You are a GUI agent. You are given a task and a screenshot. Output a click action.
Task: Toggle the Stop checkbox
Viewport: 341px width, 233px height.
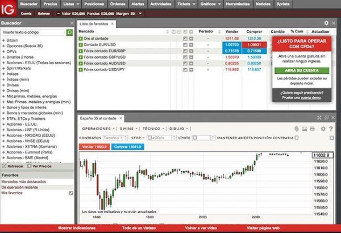149,138
